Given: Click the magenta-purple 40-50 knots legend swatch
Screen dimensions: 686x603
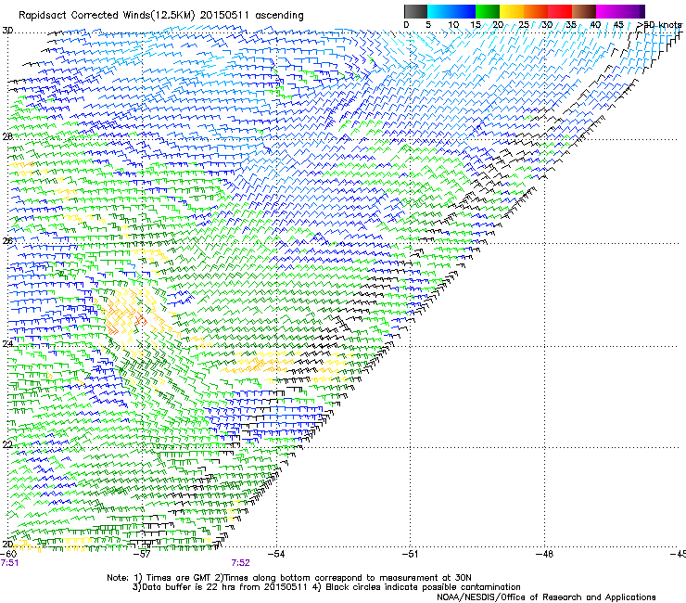Looking at the screenshot, I should click(x=620, y=11).
